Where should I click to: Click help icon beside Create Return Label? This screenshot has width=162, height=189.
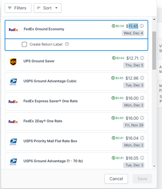pos(67,44)
